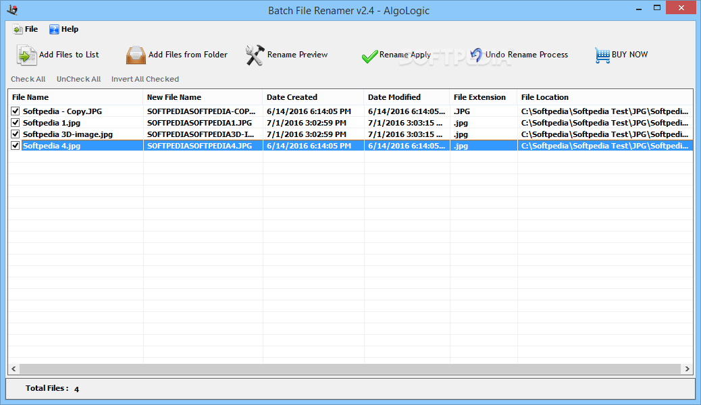The height and width of the screenshot is (405, 701).
Task: Click the horizontal scrollbar right arrow
Action: click(687, 369)
